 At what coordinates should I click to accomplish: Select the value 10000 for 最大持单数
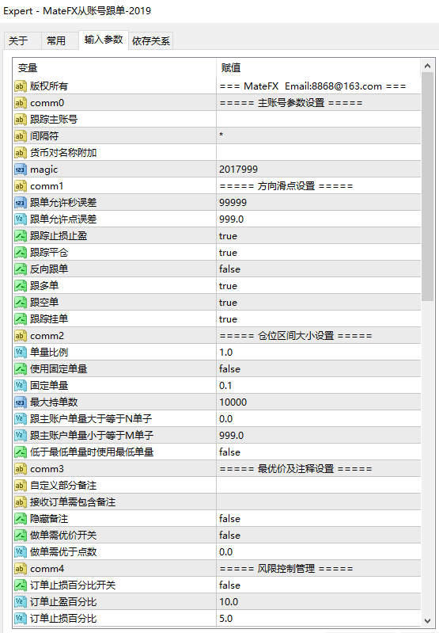point(233,402)
